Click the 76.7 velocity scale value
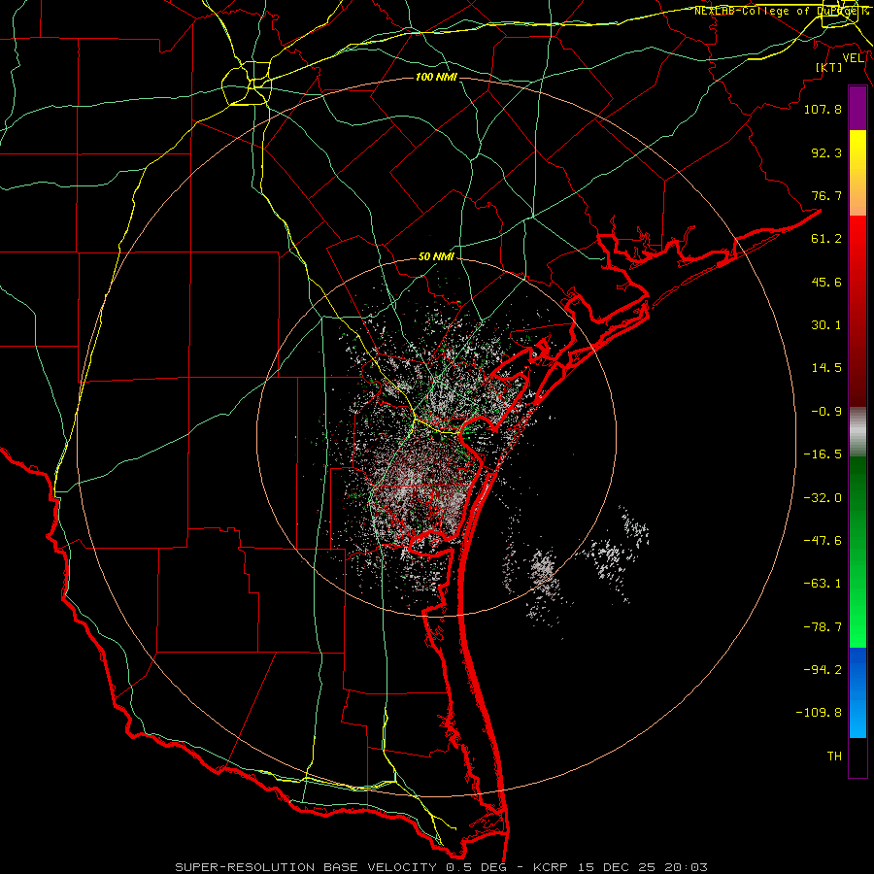Screen dimensions: 874x874 click(826, 195)
